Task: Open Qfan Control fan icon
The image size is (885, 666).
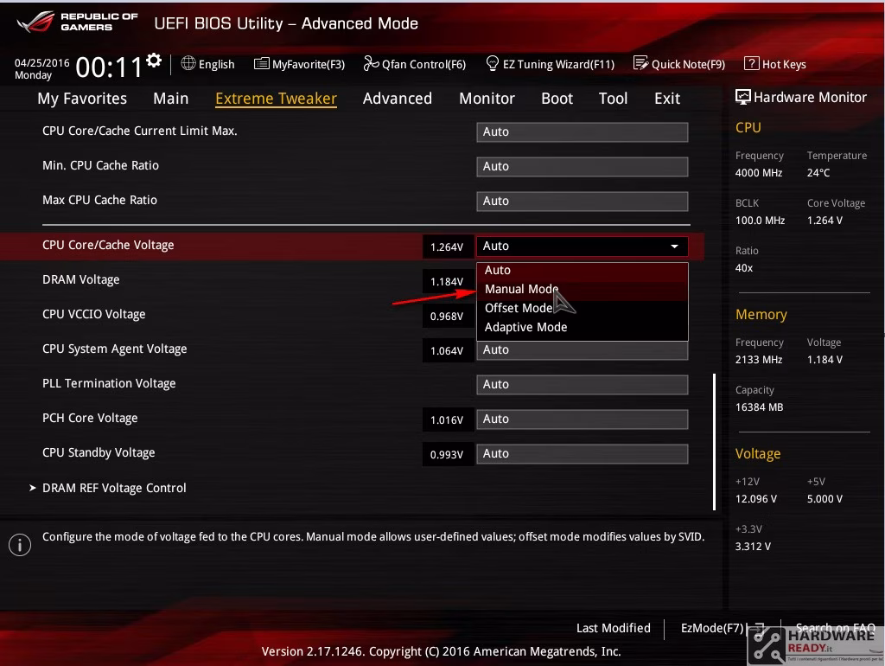Action: coord(371,63)
